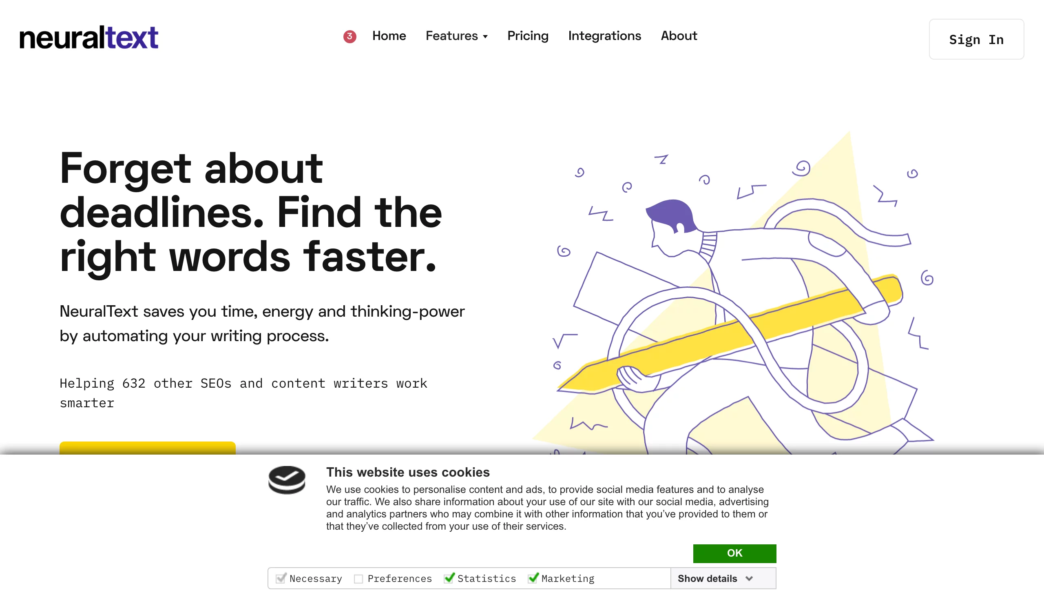Click the NeuralText logo icon
This screenshot has width=1044, height=608.
click(x=88, y=36)
